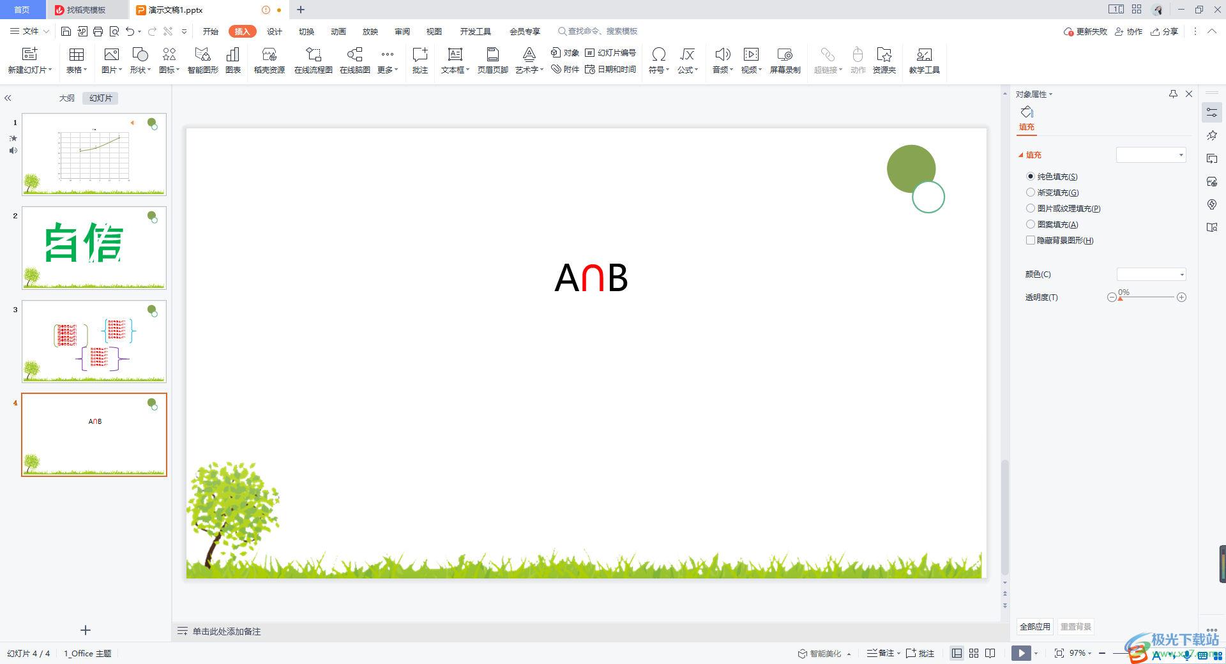Open the Review (审阅) ribbon tab
Viewport: 1226px width, 664px height.
pyautogui.click(x=402, y=31)
